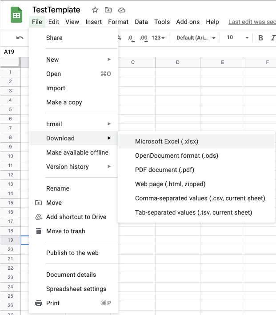Click the TestTemplate document title
The image size is (276, 315).
coord(56,10)
